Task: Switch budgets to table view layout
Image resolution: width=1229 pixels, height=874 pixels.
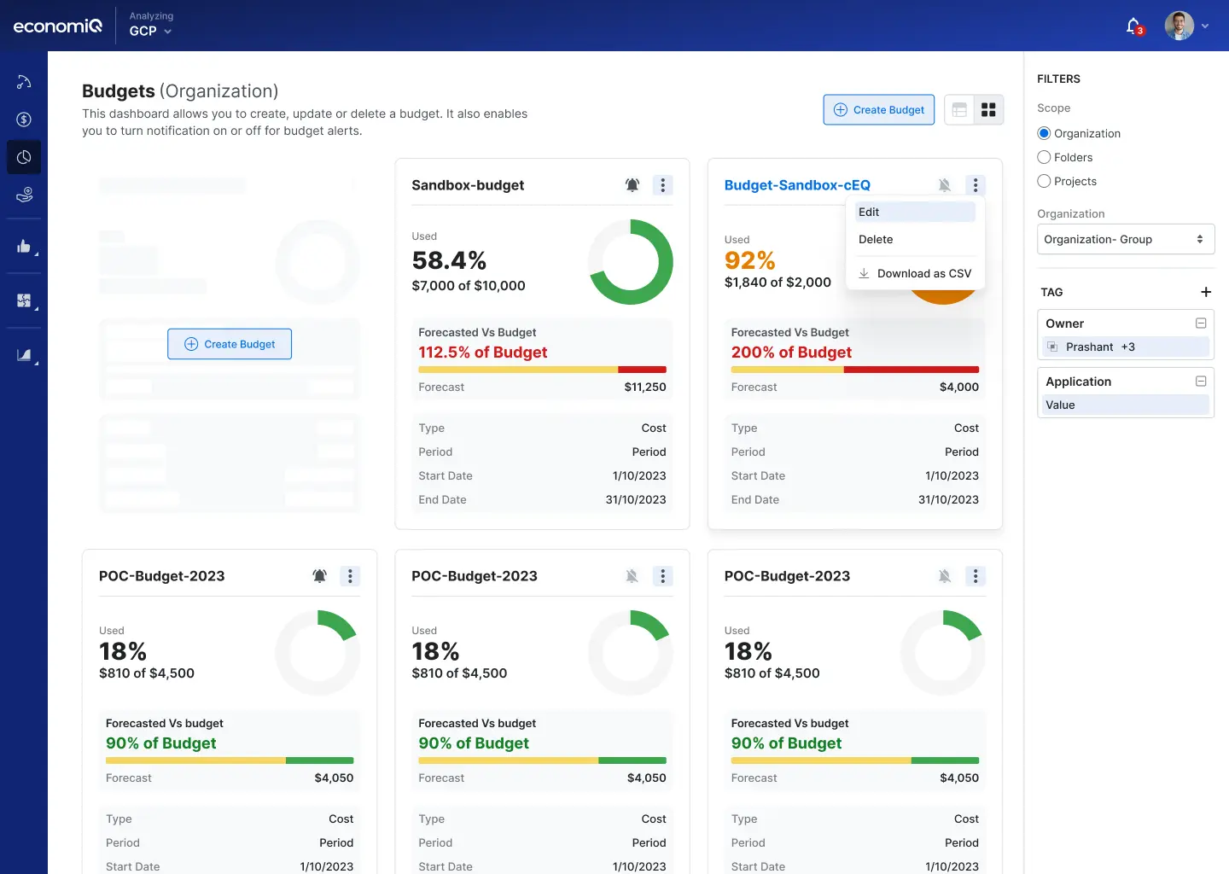Action: [x=958, y=109]
